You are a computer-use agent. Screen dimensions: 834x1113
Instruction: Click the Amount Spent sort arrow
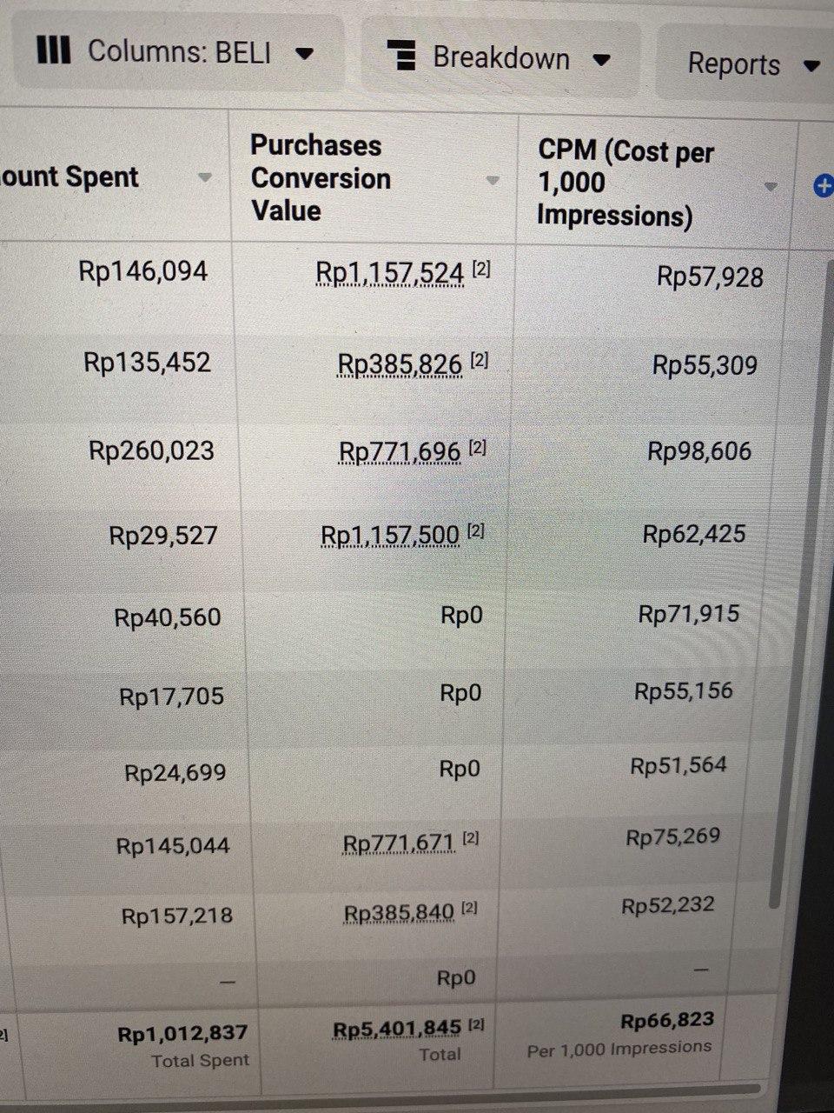[205, 177]
